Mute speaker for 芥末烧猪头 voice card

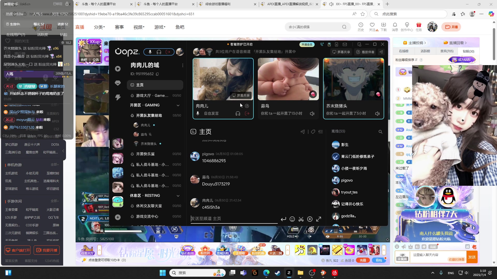[x=377, y=114]
